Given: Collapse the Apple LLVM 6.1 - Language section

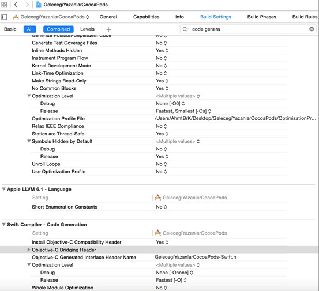Looking at the screenshot, I should pos(3,189).
